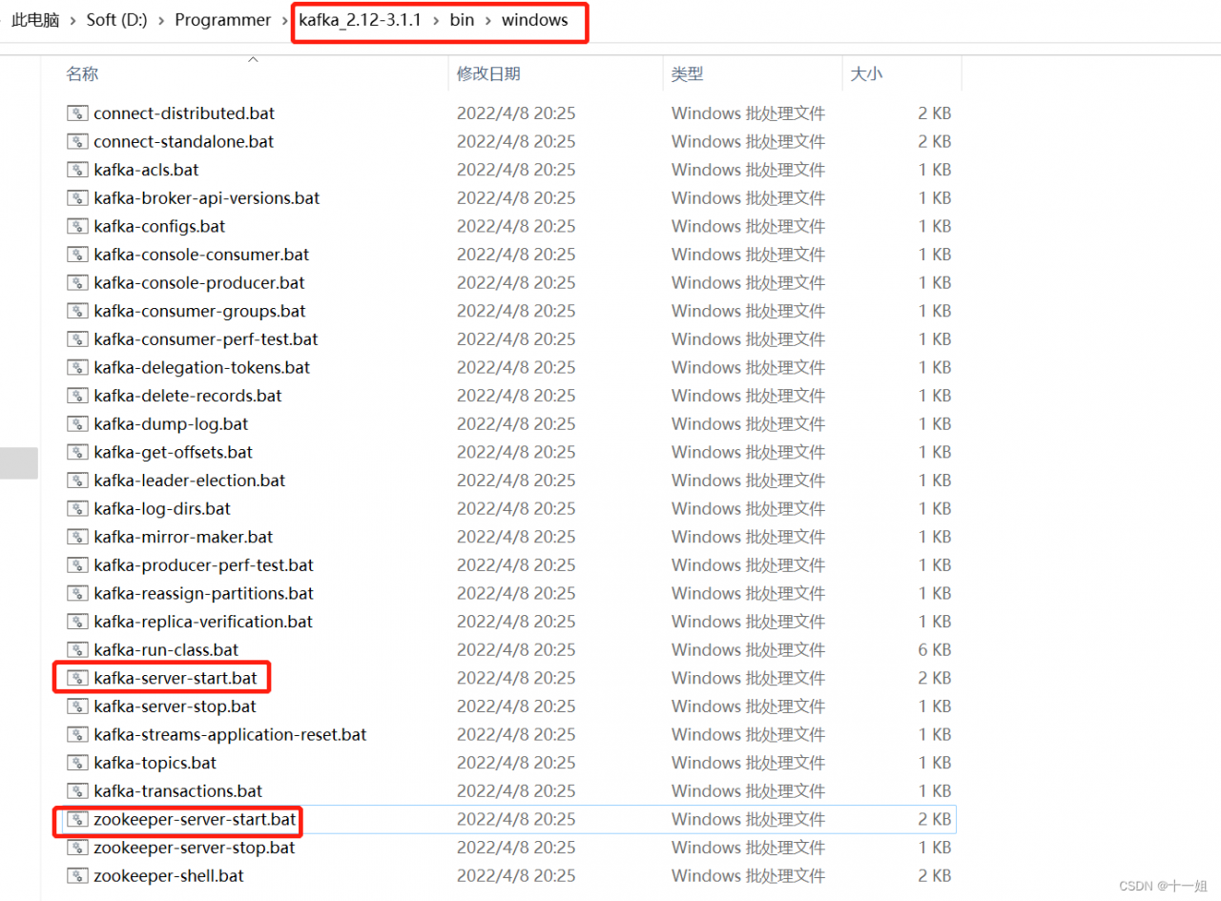Go to 此电脑 in the address bar
This screenshot has height=901, width=1221.
35,21
